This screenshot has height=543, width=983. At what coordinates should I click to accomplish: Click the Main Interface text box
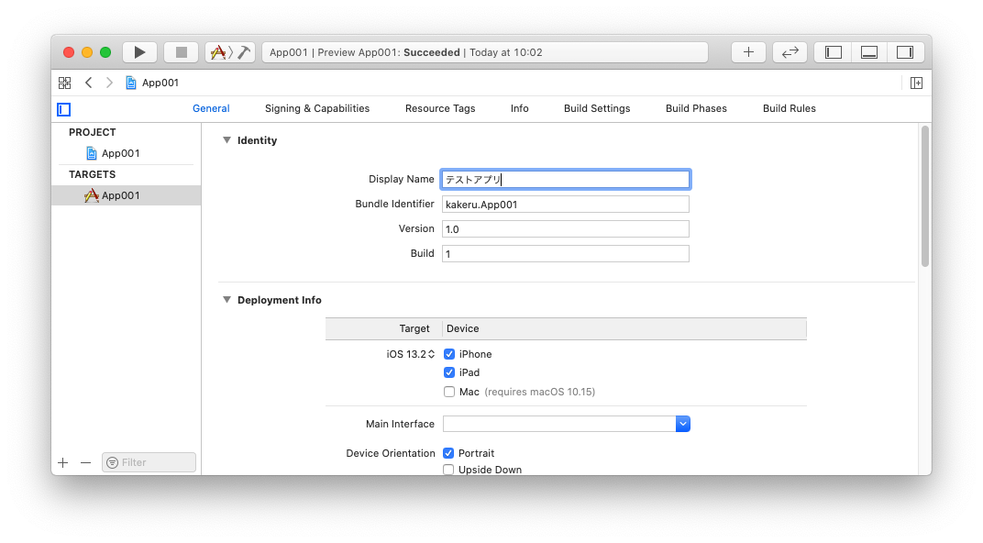click(x=559, y=424)
